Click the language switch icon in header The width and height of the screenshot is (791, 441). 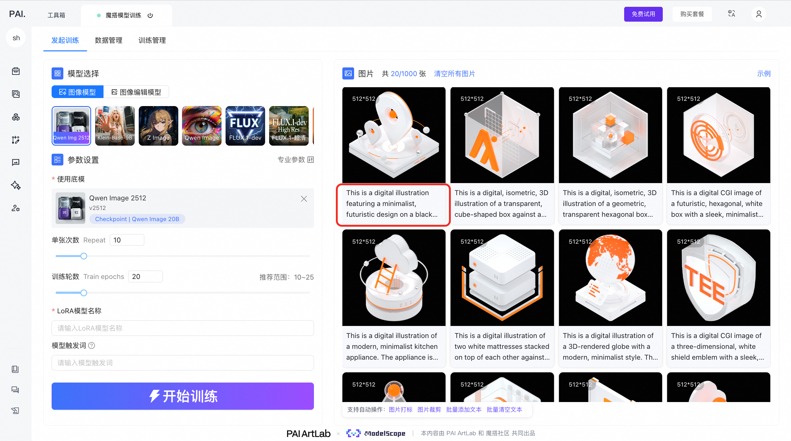coord(731,14)
